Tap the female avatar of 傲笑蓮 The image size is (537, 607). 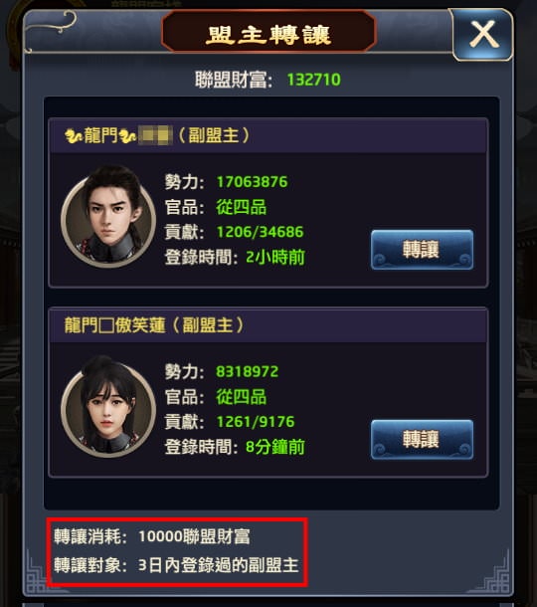tap(108, 406)
